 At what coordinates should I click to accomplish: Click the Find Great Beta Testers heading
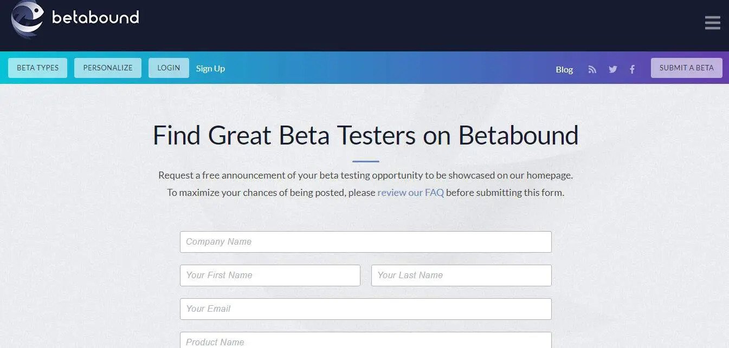point(365,135)
